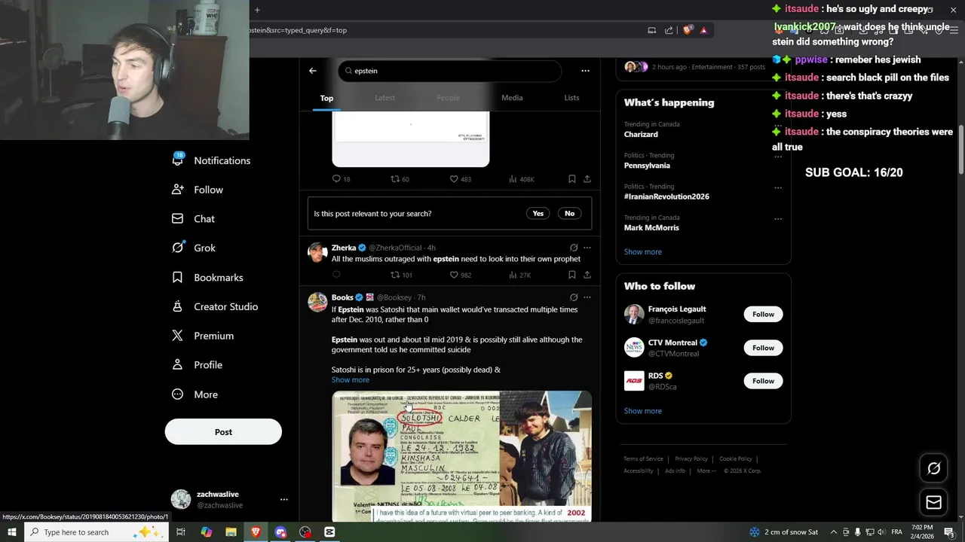Viewport: 965px width, 542px height.
Task: Click the epstein search field
Action: (449, 71)
